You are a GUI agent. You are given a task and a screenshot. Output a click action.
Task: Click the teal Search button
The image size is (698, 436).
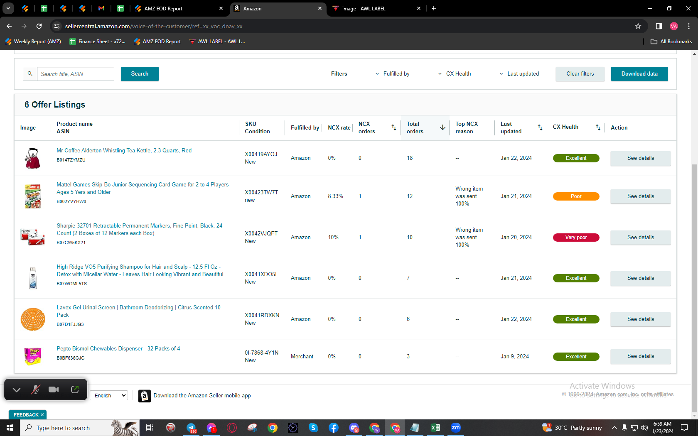click(x=140, y=74)
